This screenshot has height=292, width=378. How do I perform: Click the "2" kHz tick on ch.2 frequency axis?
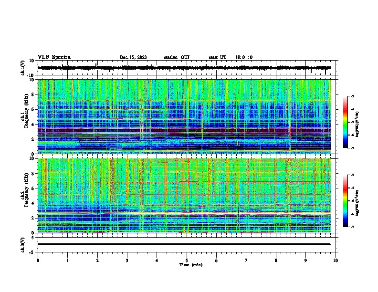(x=33, y=218)
